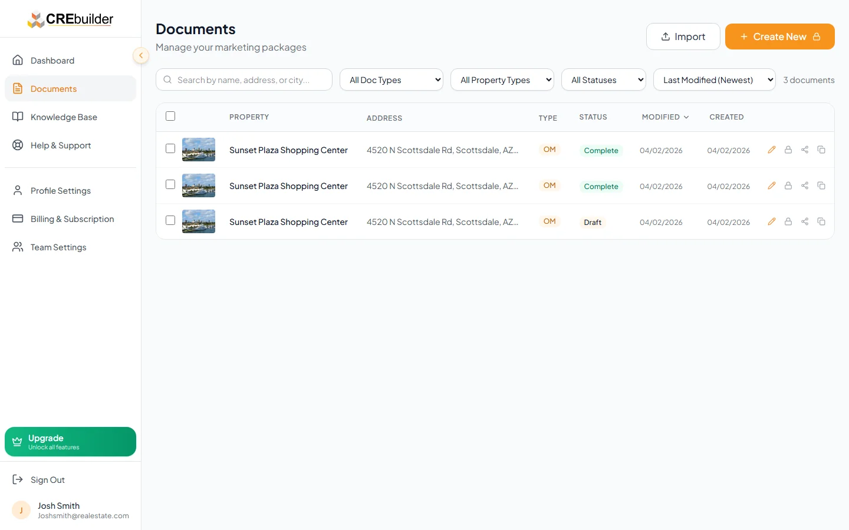
Task: Collapse the sidebar with the chevron button
Action: pos(141,55)
